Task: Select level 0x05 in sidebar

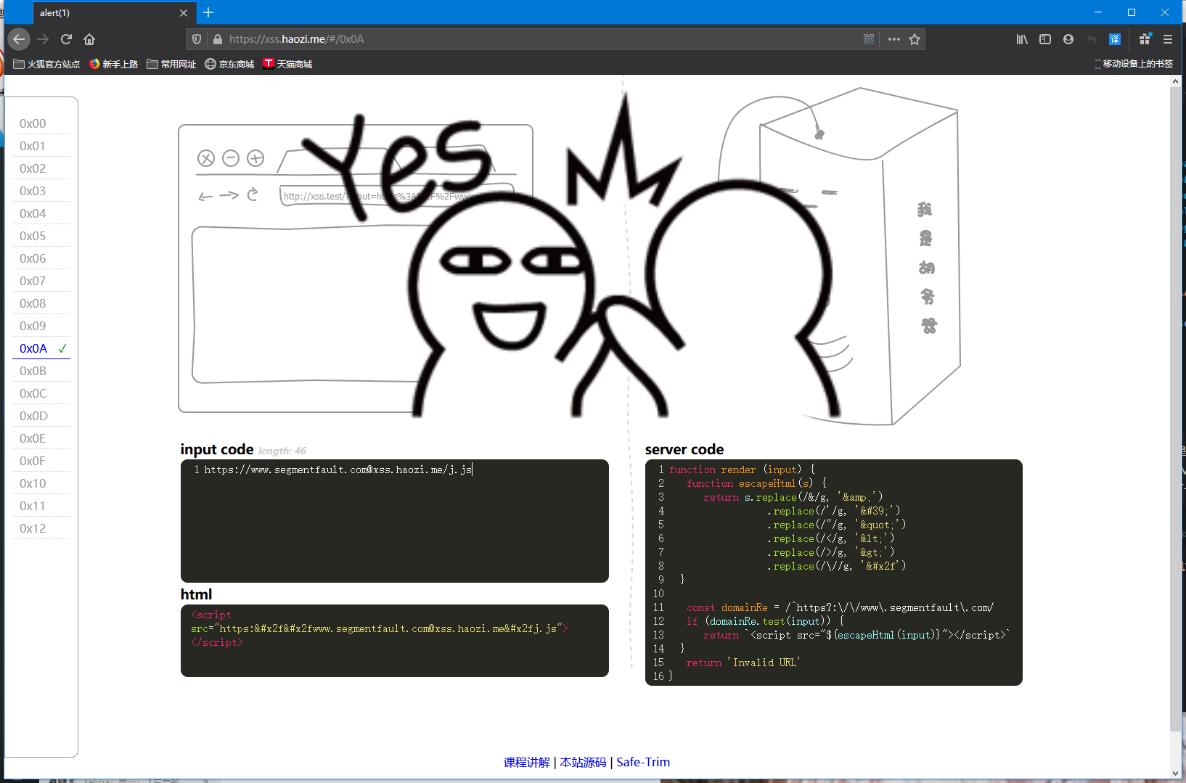Action: click(x=41, y=236)
